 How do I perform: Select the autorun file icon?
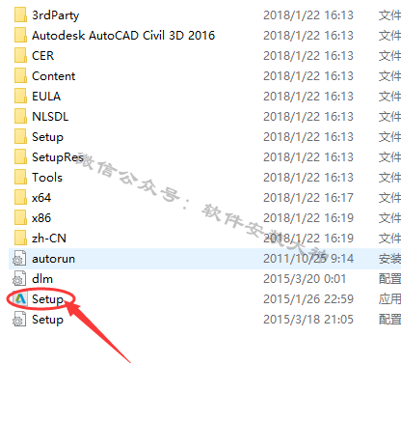coord(19,259)
